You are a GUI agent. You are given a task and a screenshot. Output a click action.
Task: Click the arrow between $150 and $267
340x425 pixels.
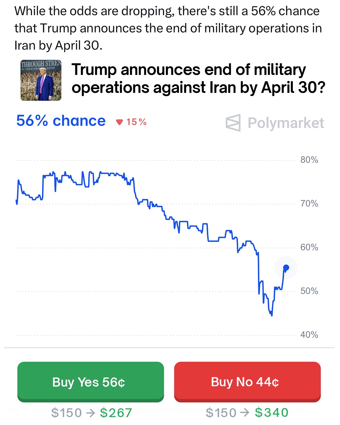91,413
